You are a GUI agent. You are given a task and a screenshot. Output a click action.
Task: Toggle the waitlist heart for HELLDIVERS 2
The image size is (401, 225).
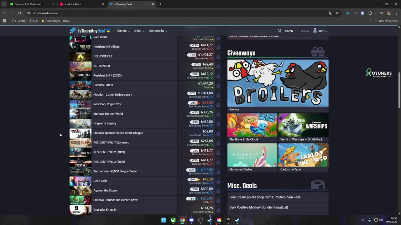click(211, 59)
